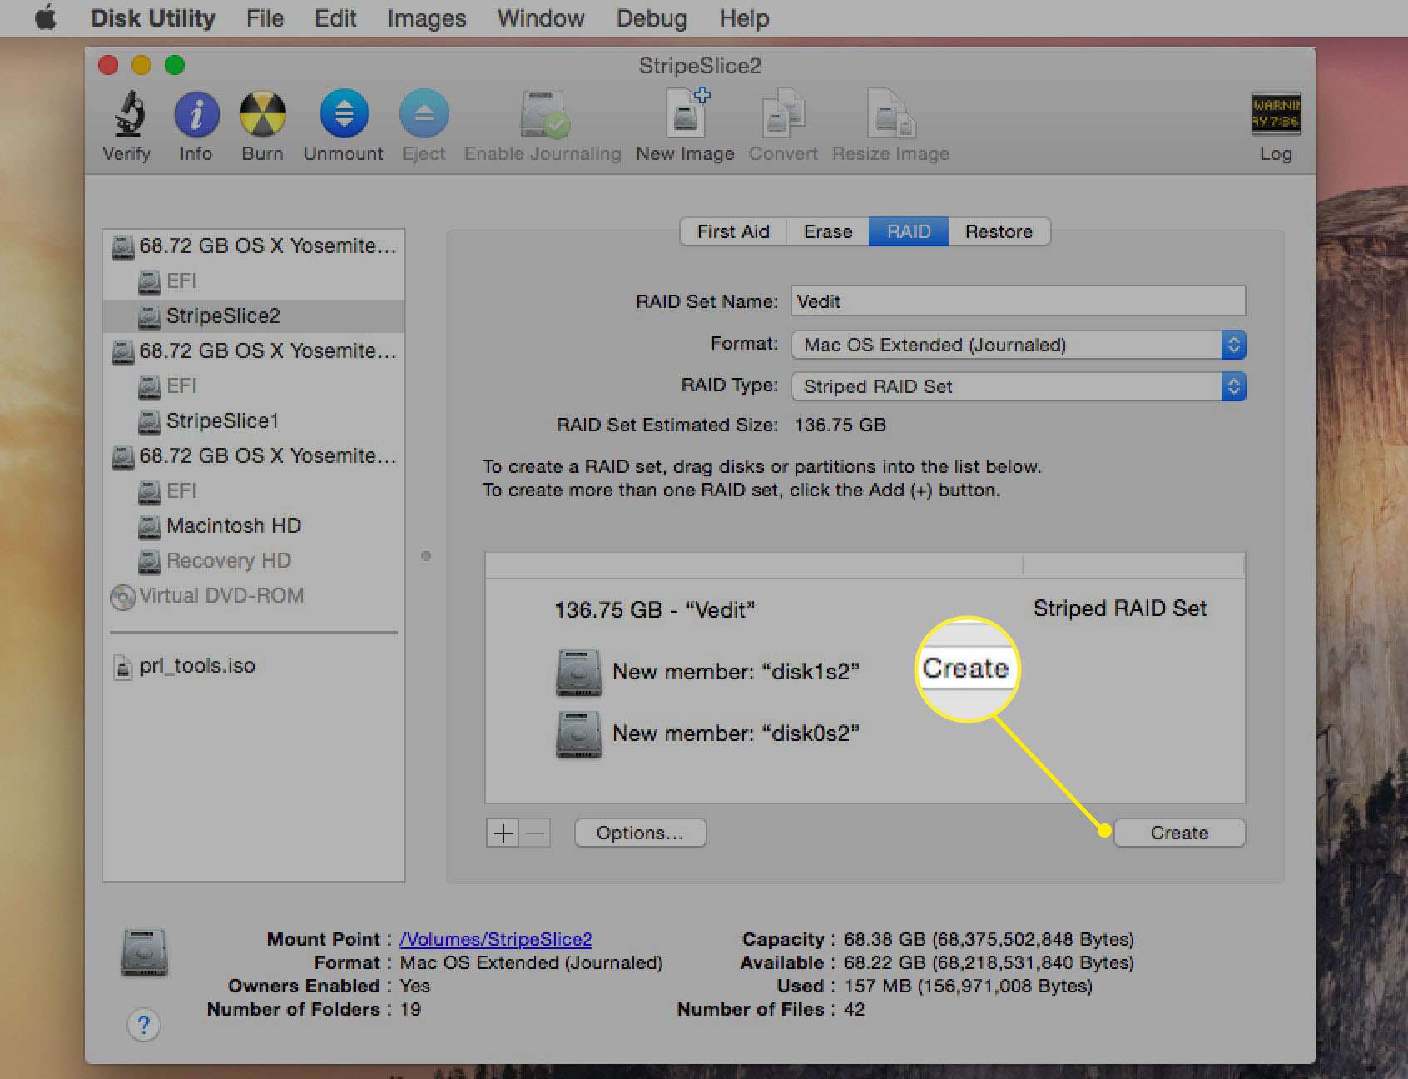Switch to the First Aid tab
This screenshot has height=1079, width=1408.
pyautogui.click(x=733, y=231)
